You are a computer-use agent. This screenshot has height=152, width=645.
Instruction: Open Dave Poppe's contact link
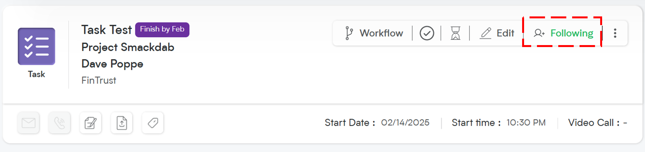[112, 64]
